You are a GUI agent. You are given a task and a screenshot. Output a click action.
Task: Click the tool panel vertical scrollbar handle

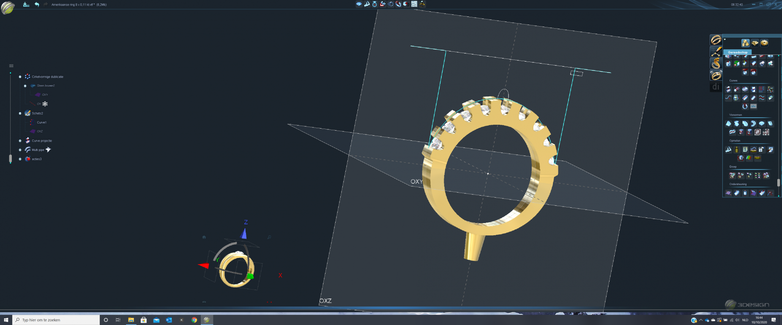779,183
